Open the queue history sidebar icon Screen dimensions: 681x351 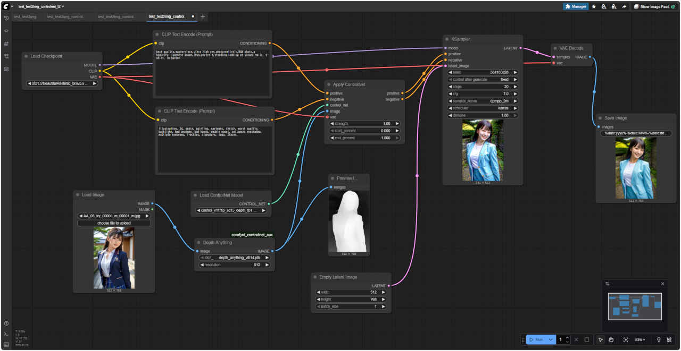(x=6, y=18)
